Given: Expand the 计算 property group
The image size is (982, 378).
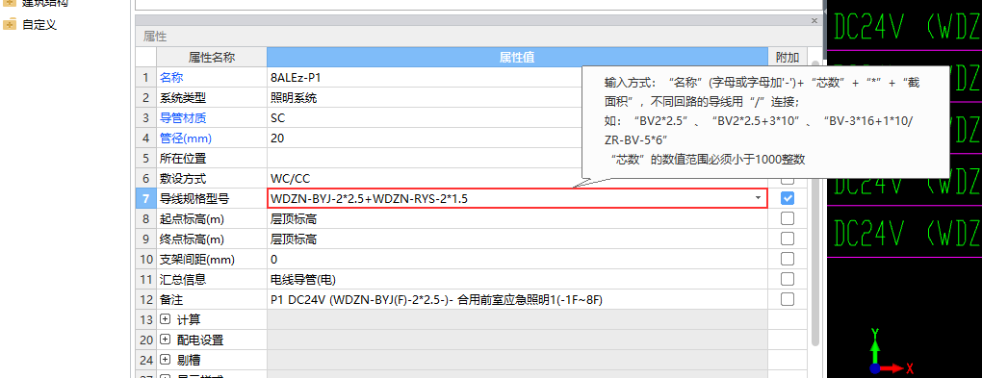Looking at the screenshot, I should click(x=165, y=319).
